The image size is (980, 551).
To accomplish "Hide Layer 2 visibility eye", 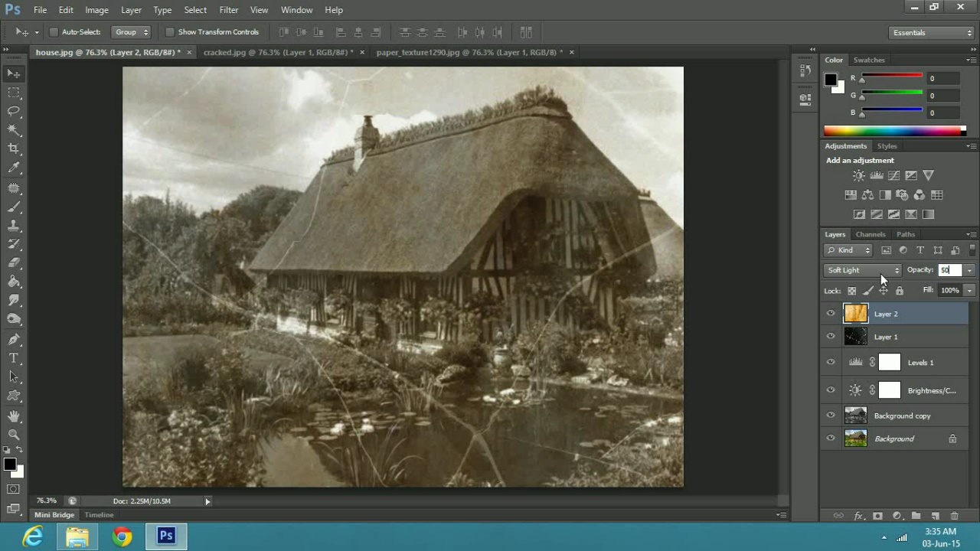I will click(x=831, y=313).
